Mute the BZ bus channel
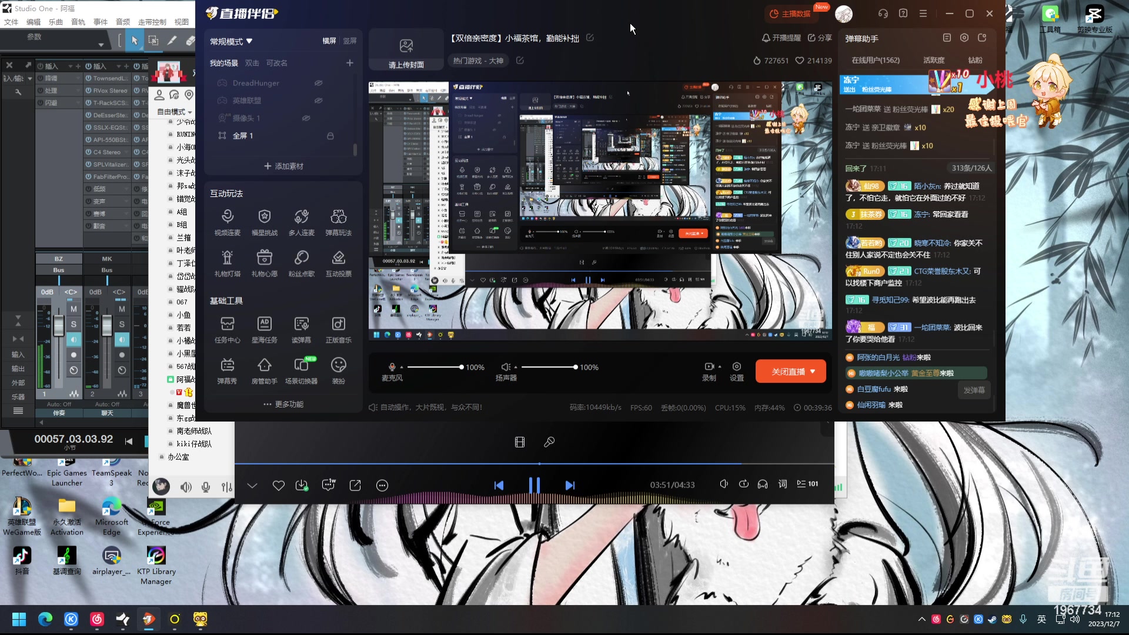1129x635 pixels. (x=74, y=309)
